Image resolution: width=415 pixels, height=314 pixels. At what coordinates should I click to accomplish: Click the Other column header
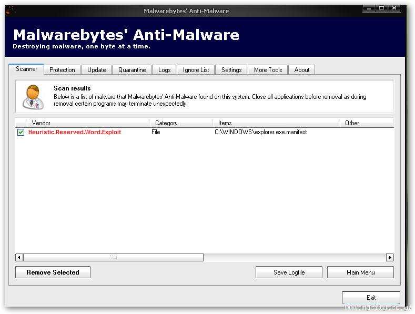367,123
